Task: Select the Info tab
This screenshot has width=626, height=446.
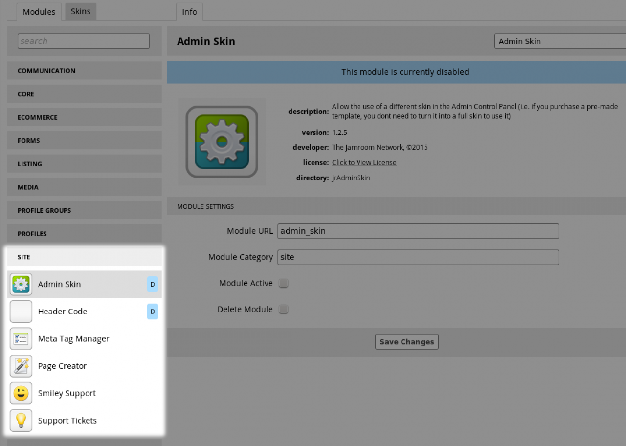Action: coord(189,12)
